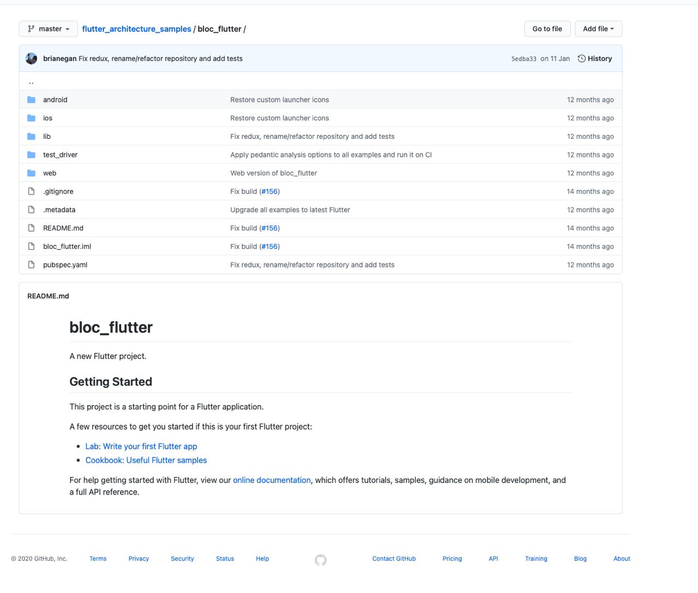Click the android folder icon
698x593 pixels.
tap(31, 100)
